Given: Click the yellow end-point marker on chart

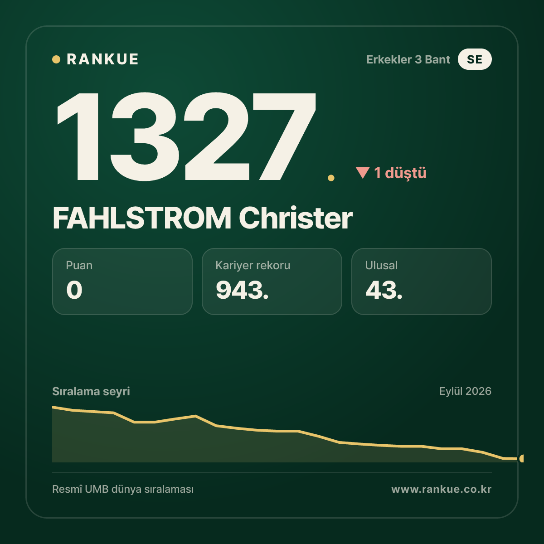Looking at the screenshot, I should tap(521, 459).
